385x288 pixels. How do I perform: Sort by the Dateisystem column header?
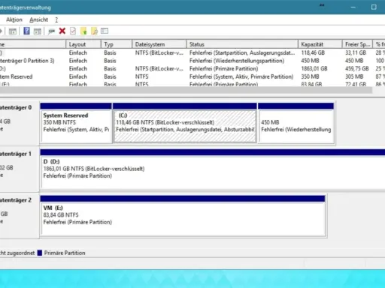tap(159, 44)
